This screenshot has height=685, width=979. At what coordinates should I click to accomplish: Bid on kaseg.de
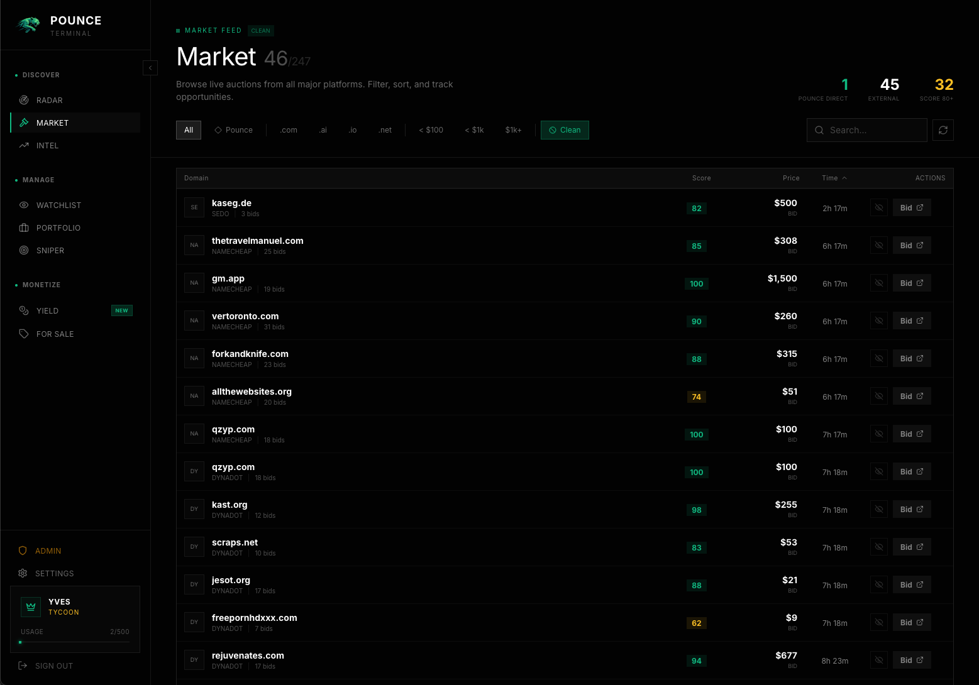912,207
